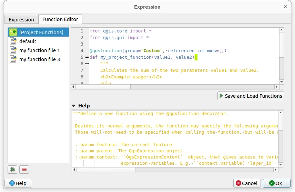Collapse the Help section triangle
Image resolution: width=295 pixels, height=192 pixels.
pyautogui.click(x=73, y=106)
